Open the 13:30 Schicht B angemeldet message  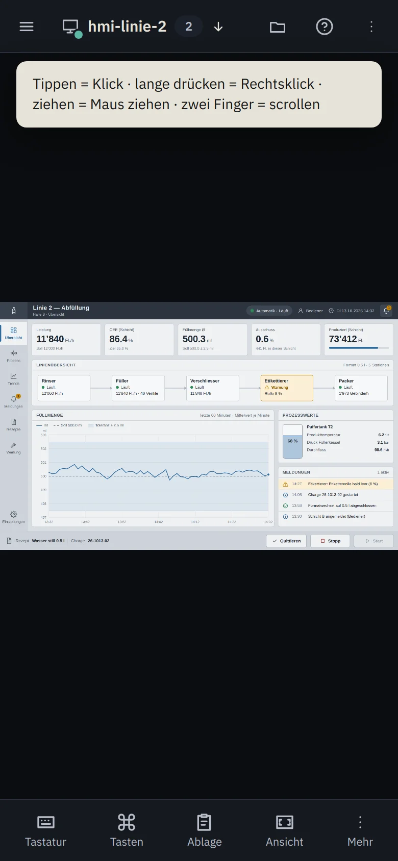(336, 517)
